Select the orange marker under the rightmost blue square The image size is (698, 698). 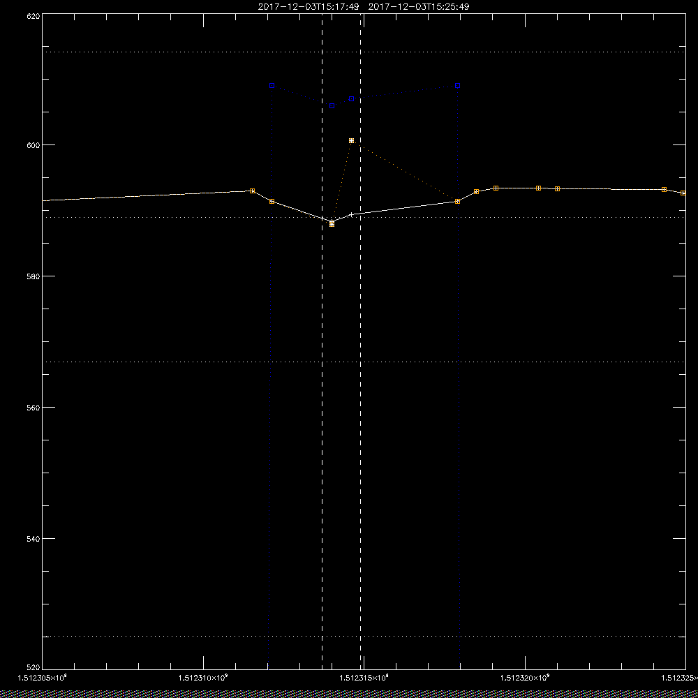pyautogui.click(x=458, y=202)
